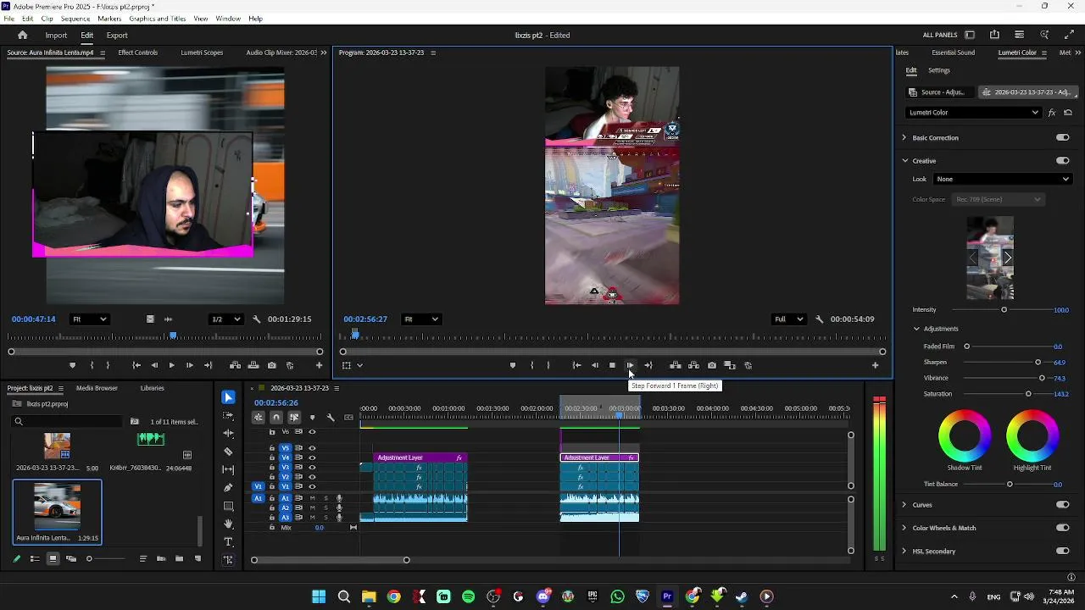Adjust the Saturation slider handle
1085x610 pixels.
pos(1028,394)
